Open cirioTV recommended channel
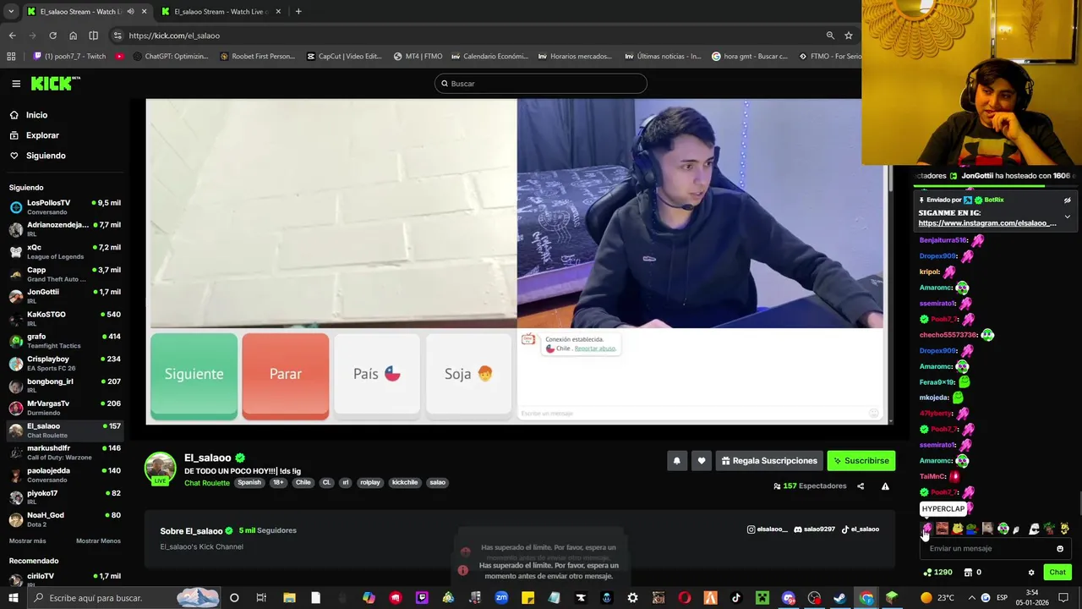Viewport: 1082px width, 609px height. pos(64,579)
